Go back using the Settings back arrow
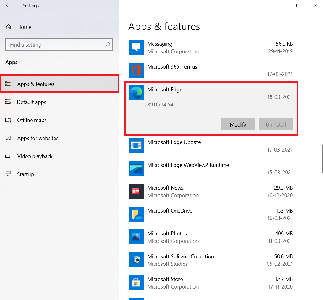 click(8, 5)
